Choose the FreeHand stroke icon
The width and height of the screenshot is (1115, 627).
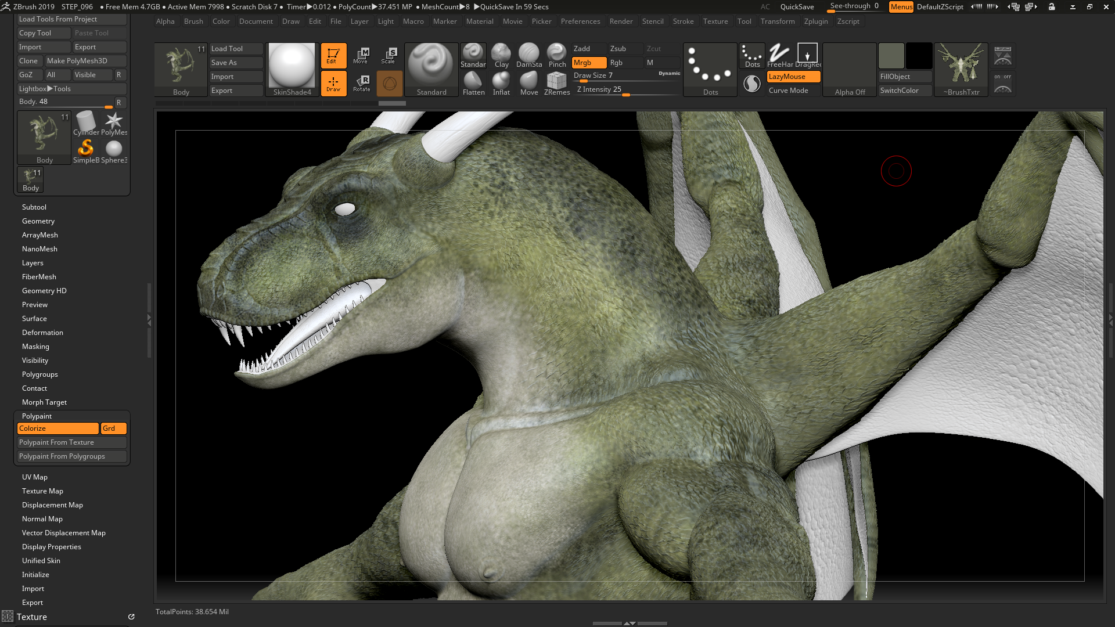click(x=779, y=56)
